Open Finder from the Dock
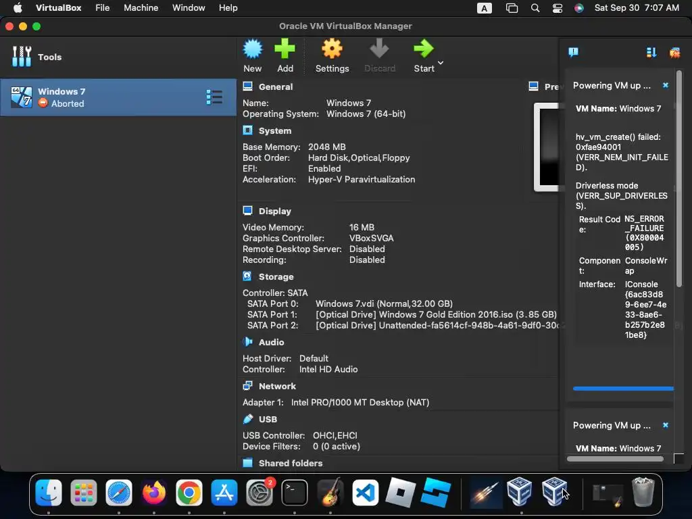This screenshot has height=519, width=692. click(48, 492)
